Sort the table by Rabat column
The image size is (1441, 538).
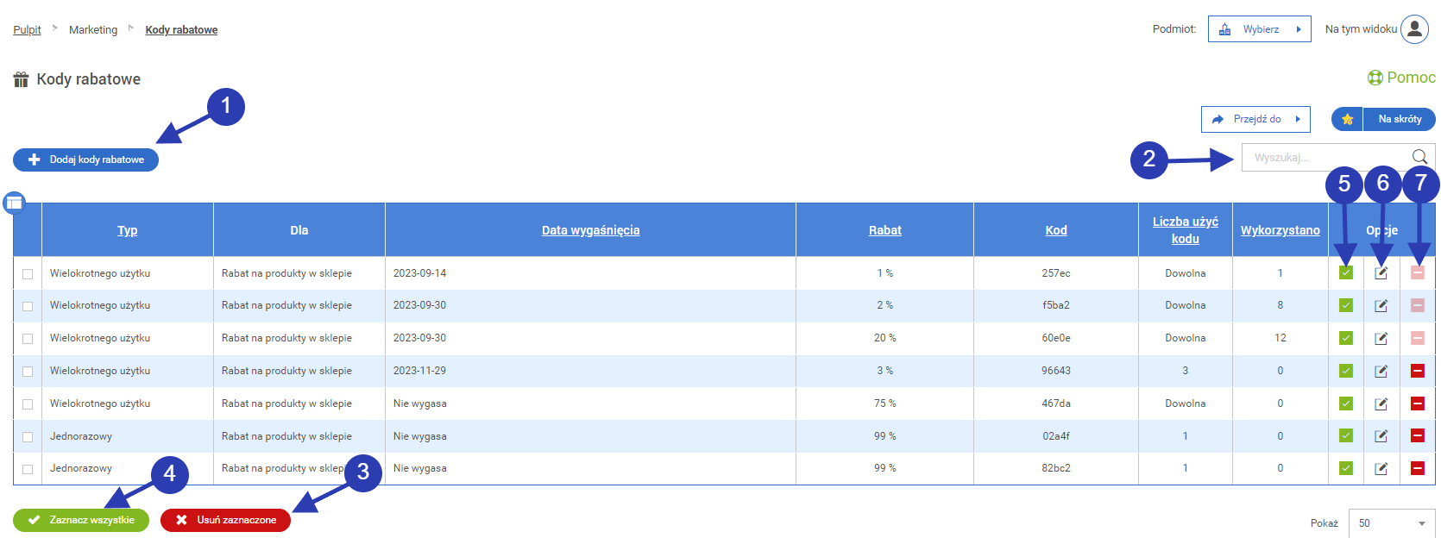tap(884, 230)
